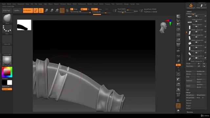This screenshot has width=210, height=118.
Task: Click the MergeDown button
Action: click(x=191, y=95)
